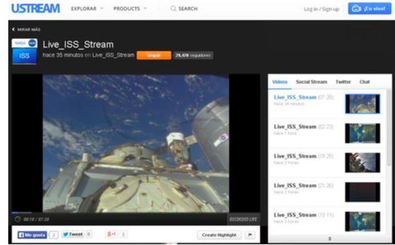Switch to the Twitter tab

tap(343, 82)
